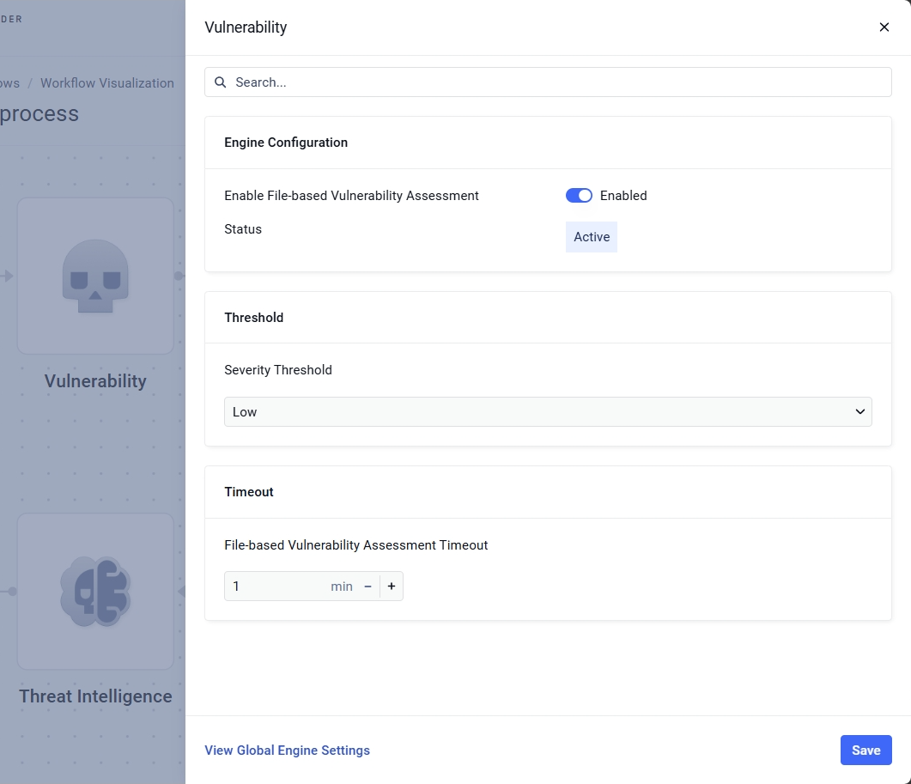Click the Threat Intelligence node label text
This screenshot has width=911, height=784.
pyautogui.click(x=95, y=696)
